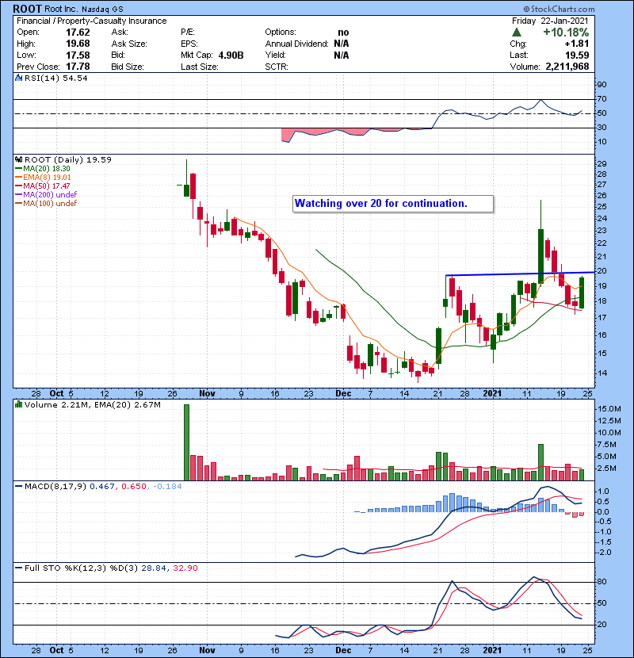This screenshot has height=658, width=634.
Task: Click the Annual Dividend label
Action: pyautogui.click(x=296, y=44)
